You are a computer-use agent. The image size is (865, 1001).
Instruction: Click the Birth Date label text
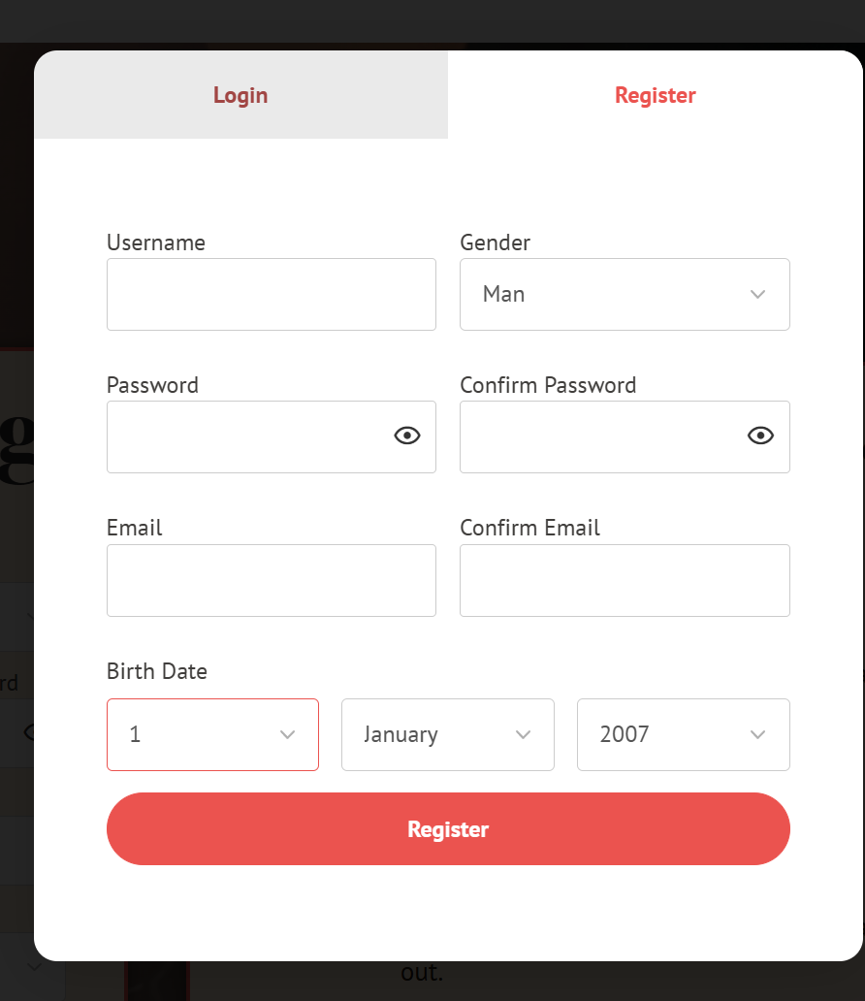[x=157, y=671]
